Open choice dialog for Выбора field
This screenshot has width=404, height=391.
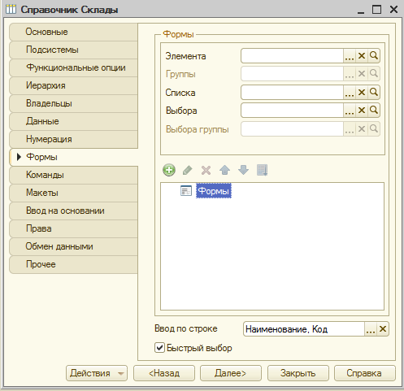(350, 111)
